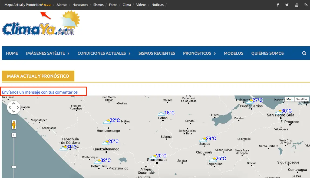Switch map to Satellite view
Viewport: 310px width, 178px height.
pyautogui.click(x=301, y=99)
